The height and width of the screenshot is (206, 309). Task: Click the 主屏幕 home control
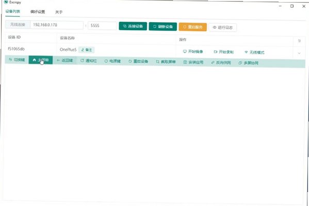[41, 60]
